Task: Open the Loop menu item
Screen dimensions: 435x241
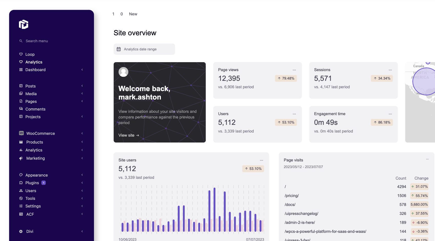Action: pyautogui.click(x=30, y=54)
